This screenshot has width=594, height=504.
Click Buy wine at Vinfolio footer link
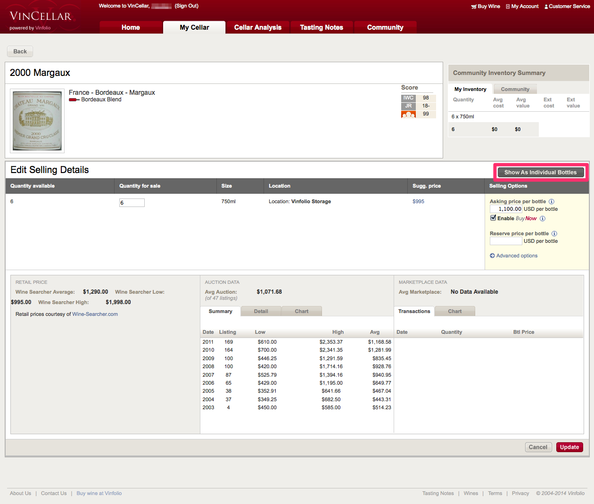[99, 494]
